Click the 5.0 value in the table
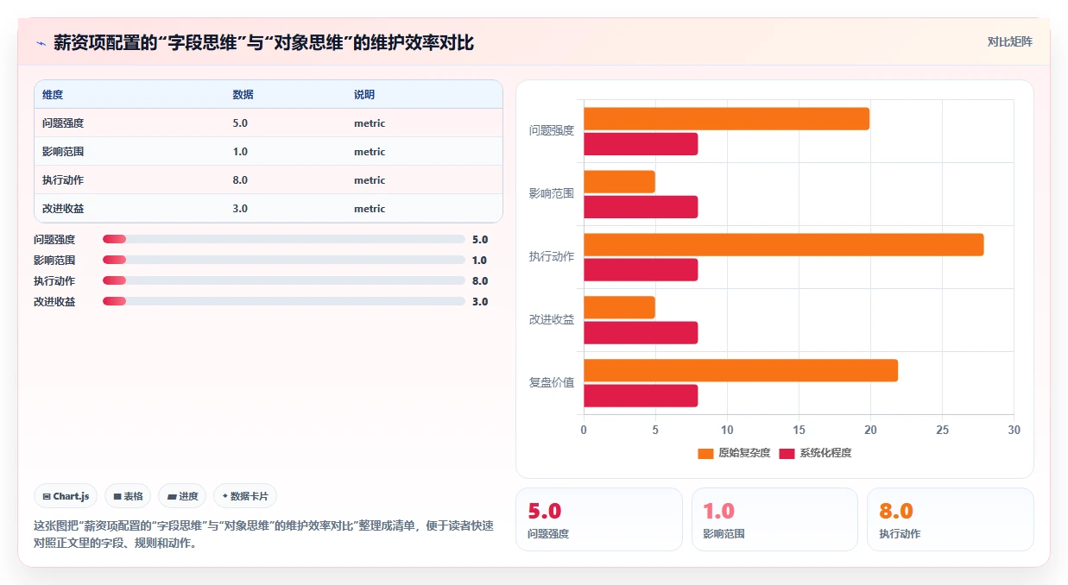1068x585 pixels. (x=240, y=123)
